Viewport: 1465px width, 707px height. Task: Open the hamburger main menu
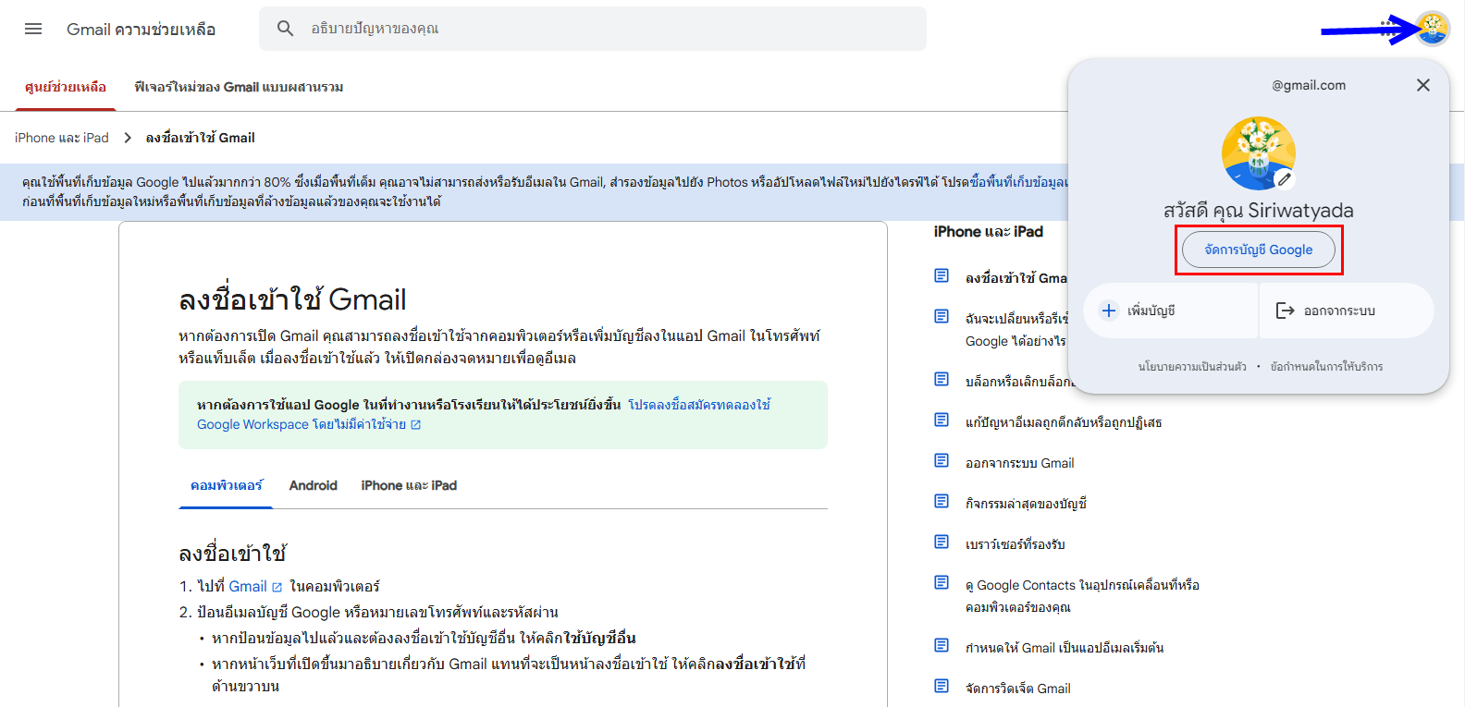pos(33,29)
